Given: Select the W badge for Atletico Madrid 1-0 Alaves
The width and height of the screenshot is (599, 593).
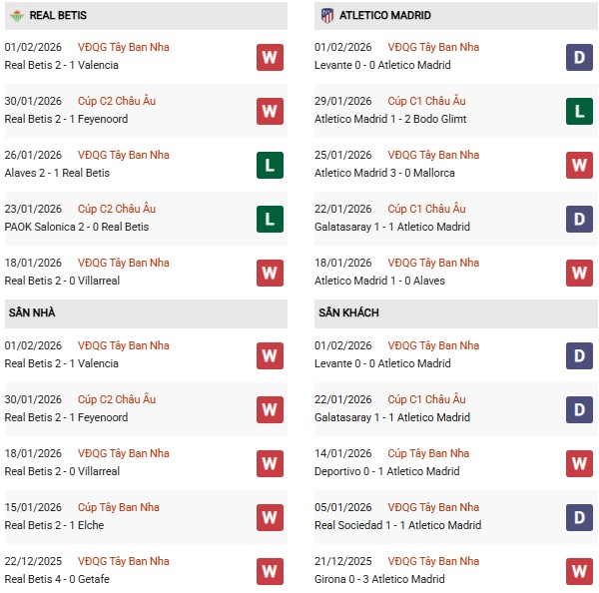Looking at the screenshot, I should [x=580, y=273].
